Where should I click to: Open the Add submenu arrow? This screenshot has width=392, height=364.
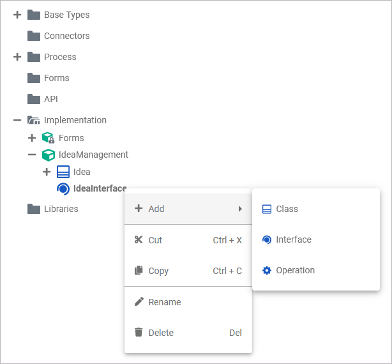click(x=240, y=209)
